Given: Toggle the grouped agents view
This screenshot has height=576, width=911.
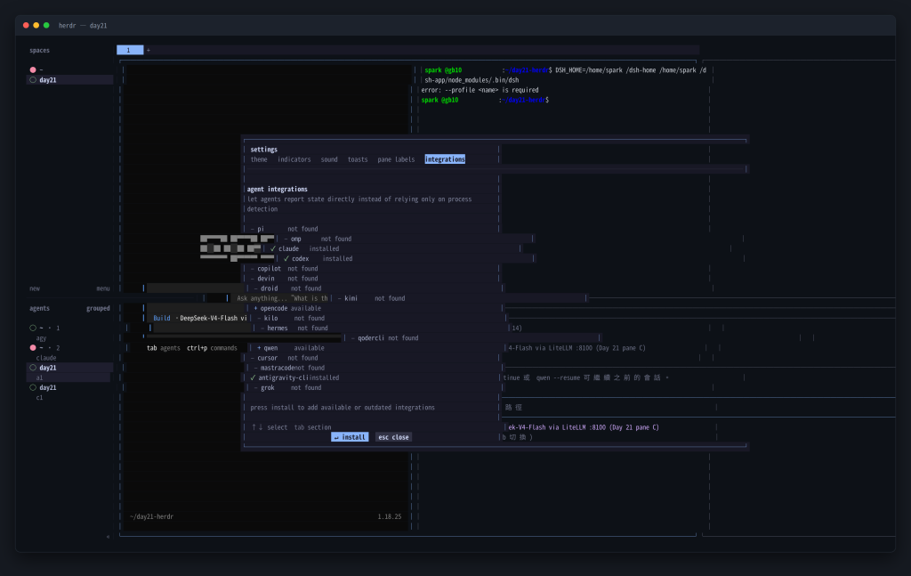Looking at the screenshot, I should pyautogui.click(x=98, y=308).
